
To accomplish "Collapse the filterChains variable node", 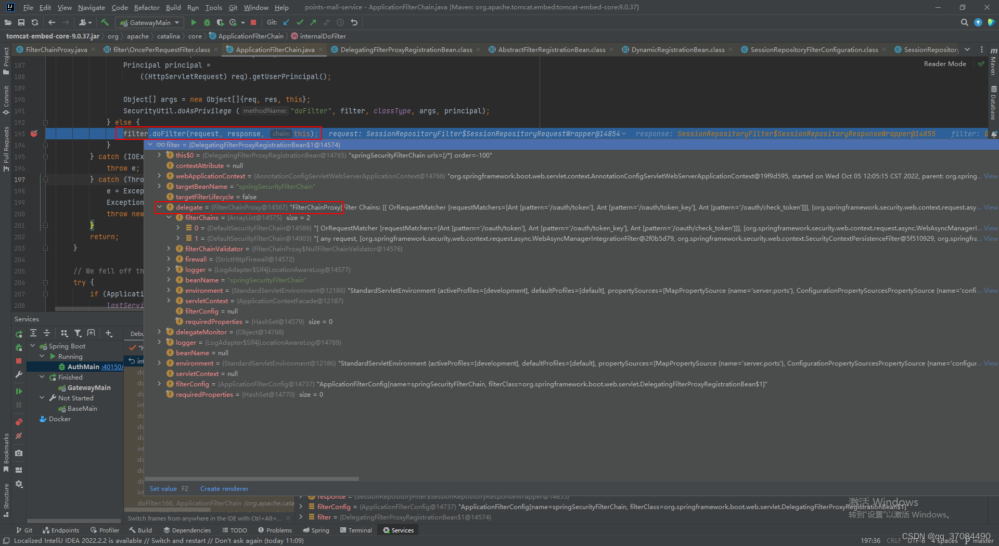I will [169, 217].
